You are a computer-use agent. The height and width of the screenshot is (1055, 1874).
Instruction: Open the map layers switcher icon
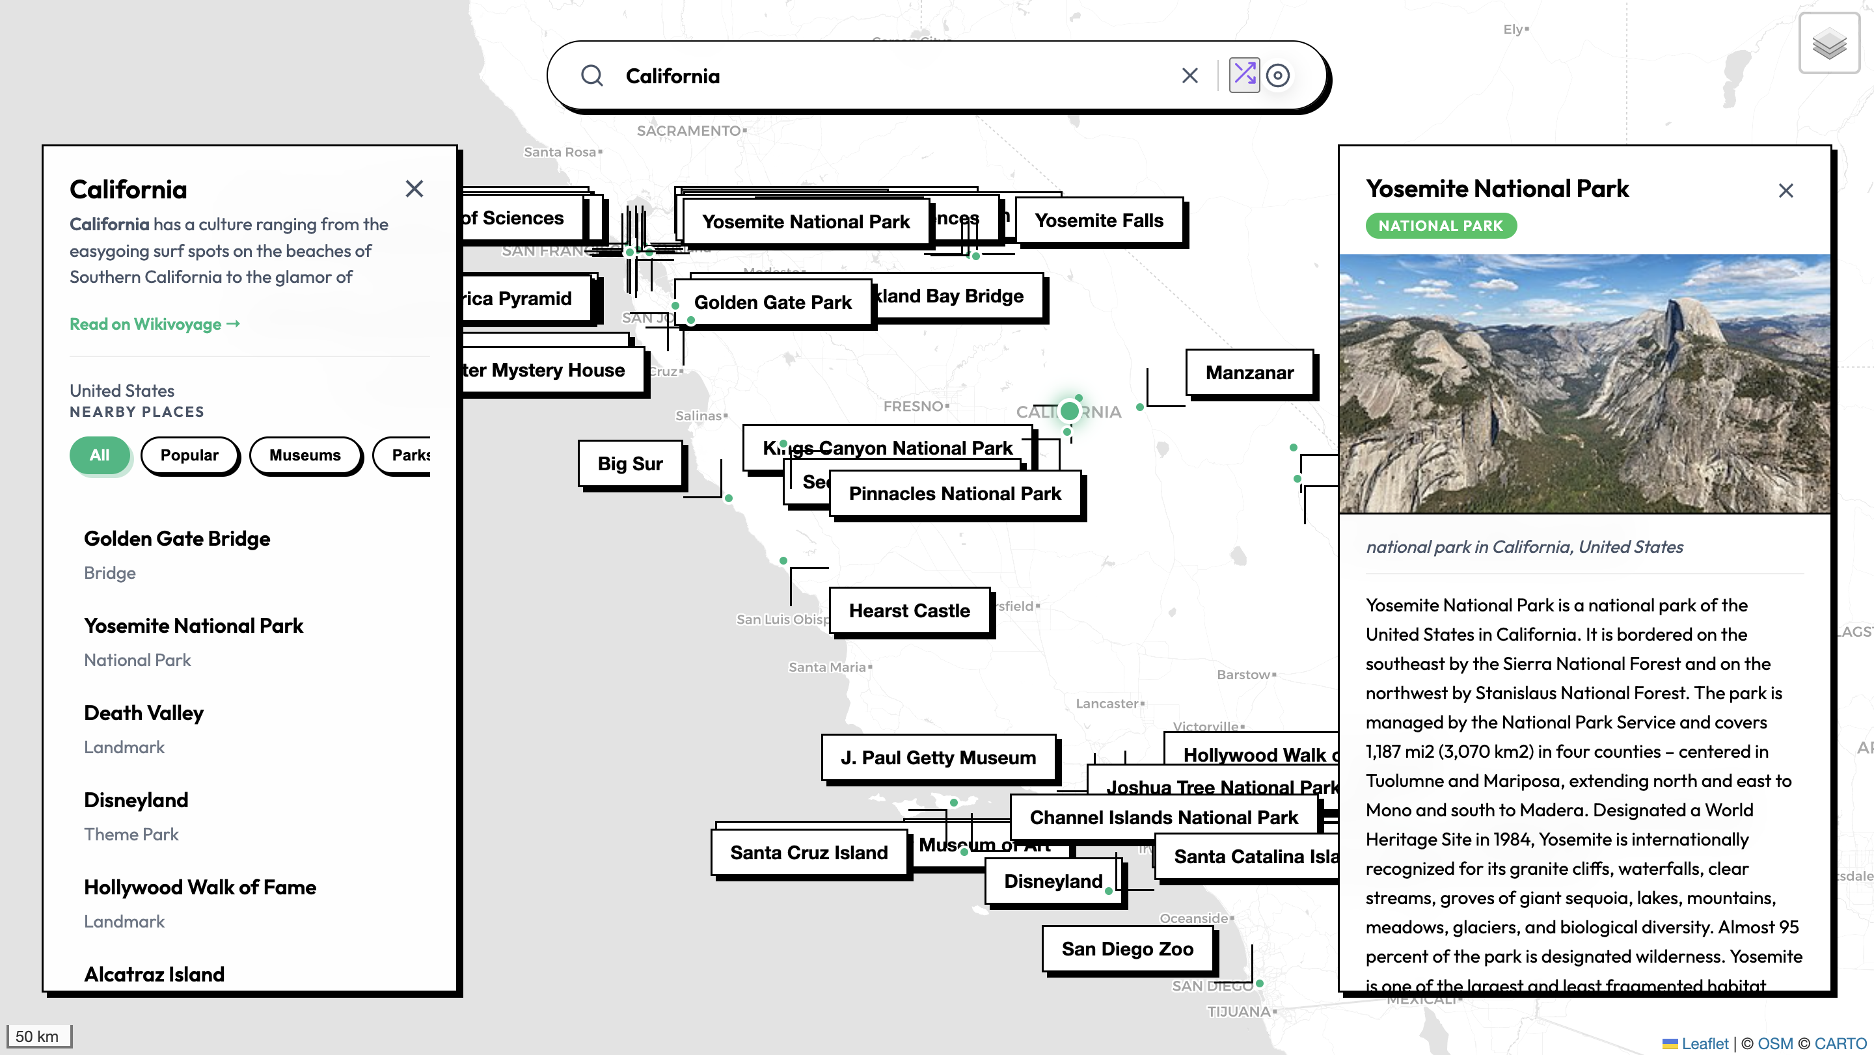pyautogui.click(x=1830, y=45)
